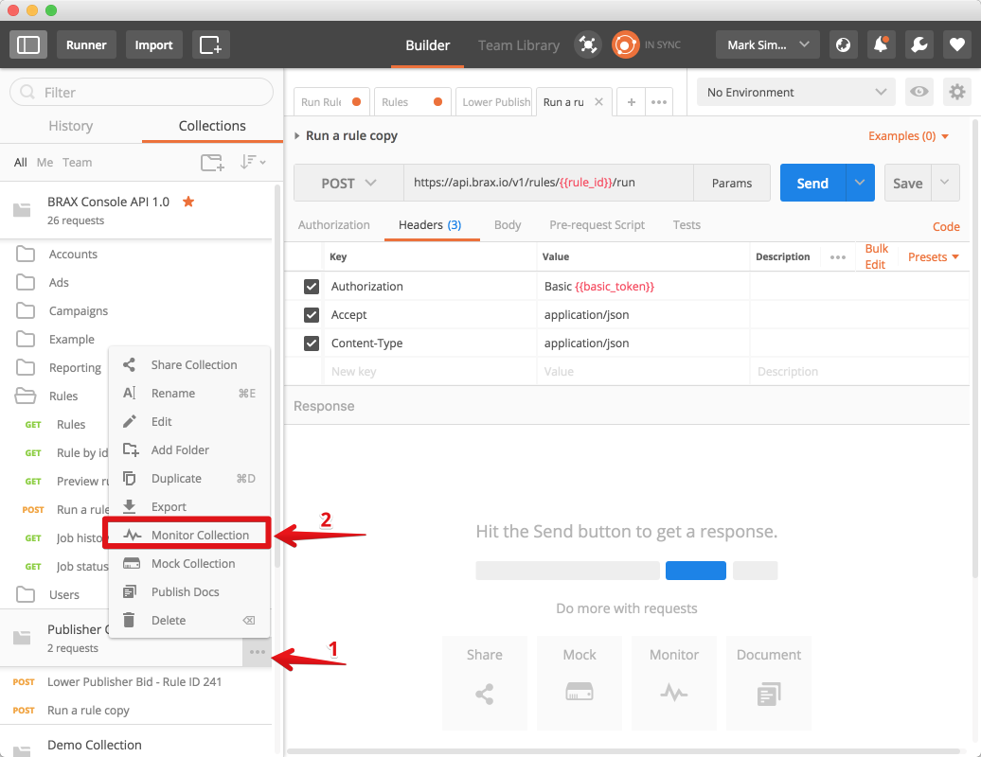The height and width of the screenshot is (757, 981).
Task: Click the orange sync status icon
Action: click(x=625, y=45)
